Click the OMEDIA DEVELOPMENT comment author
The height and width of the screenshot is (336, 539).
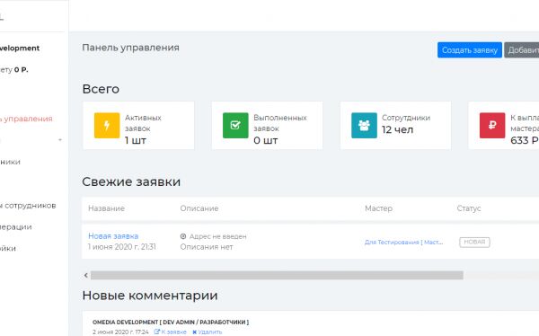pyautogui.click(x=171, y=323)
